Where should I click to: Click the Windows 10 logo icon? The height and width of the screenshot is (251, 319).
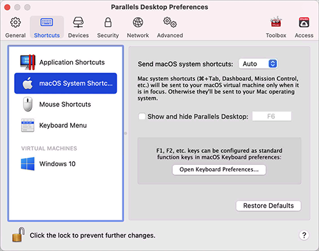pyautogui.click(x=27, y=164)
